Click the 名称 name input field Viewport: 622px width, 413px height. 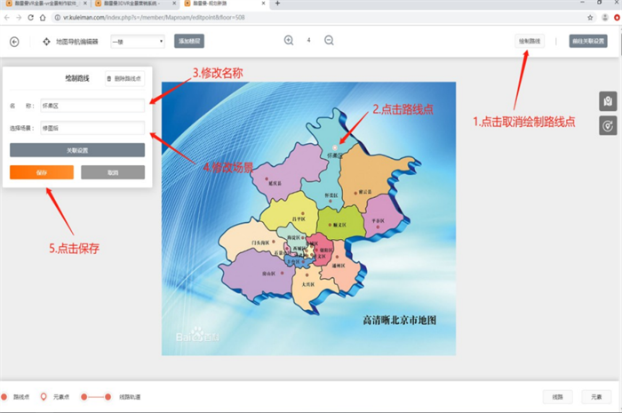(92, 106)
